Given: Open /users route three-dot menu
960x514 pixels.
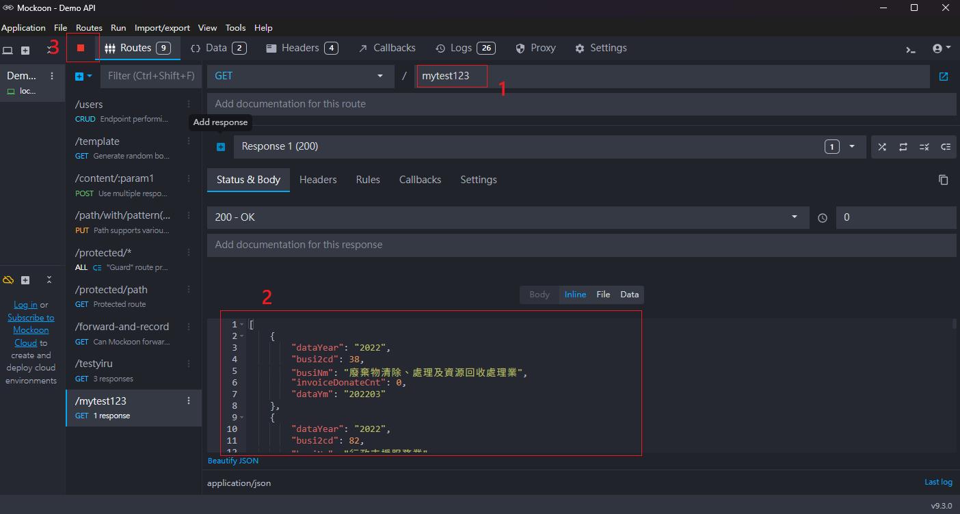Looking at the screenshot, I should [x=189, y=104].
